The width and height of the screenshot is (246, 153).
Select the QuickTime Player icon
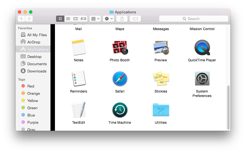(x=202, y=47)
